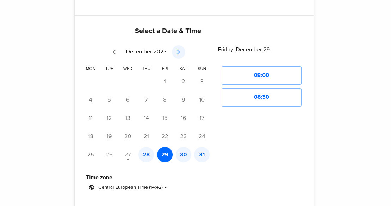Viewport: 391px width, 206px height.
Task: Click December 13 in the grid
Action: pyautogui.click(x=128, y=118)
